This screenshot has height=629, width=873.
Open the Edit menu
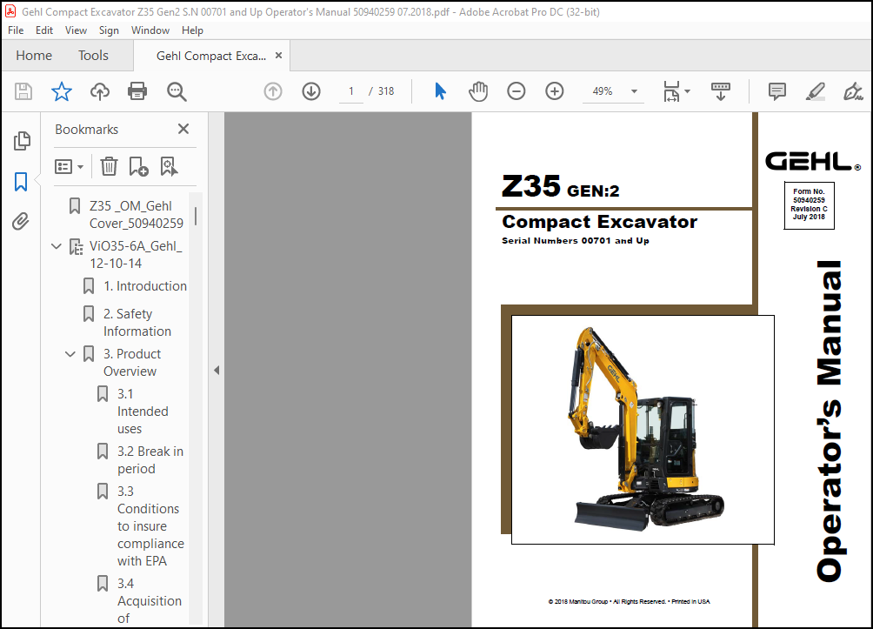44,30
